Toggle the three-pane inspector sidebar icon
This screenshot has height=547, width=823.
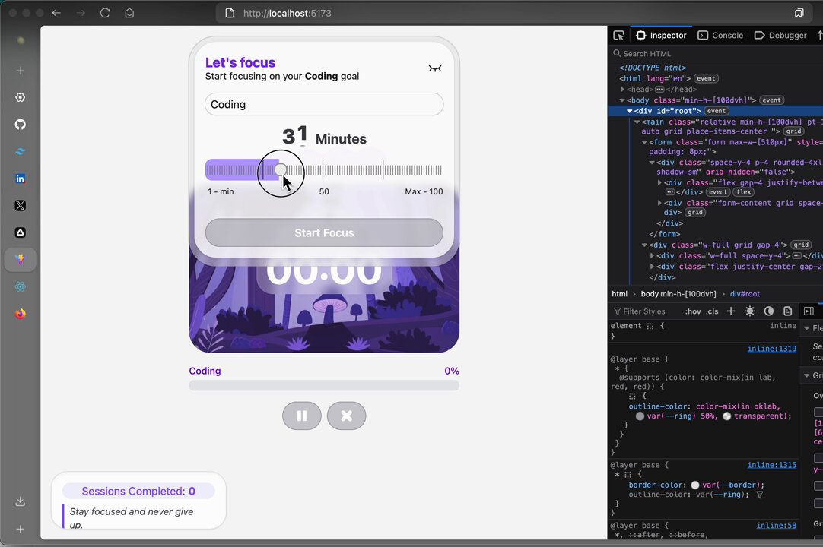(809, 311)
